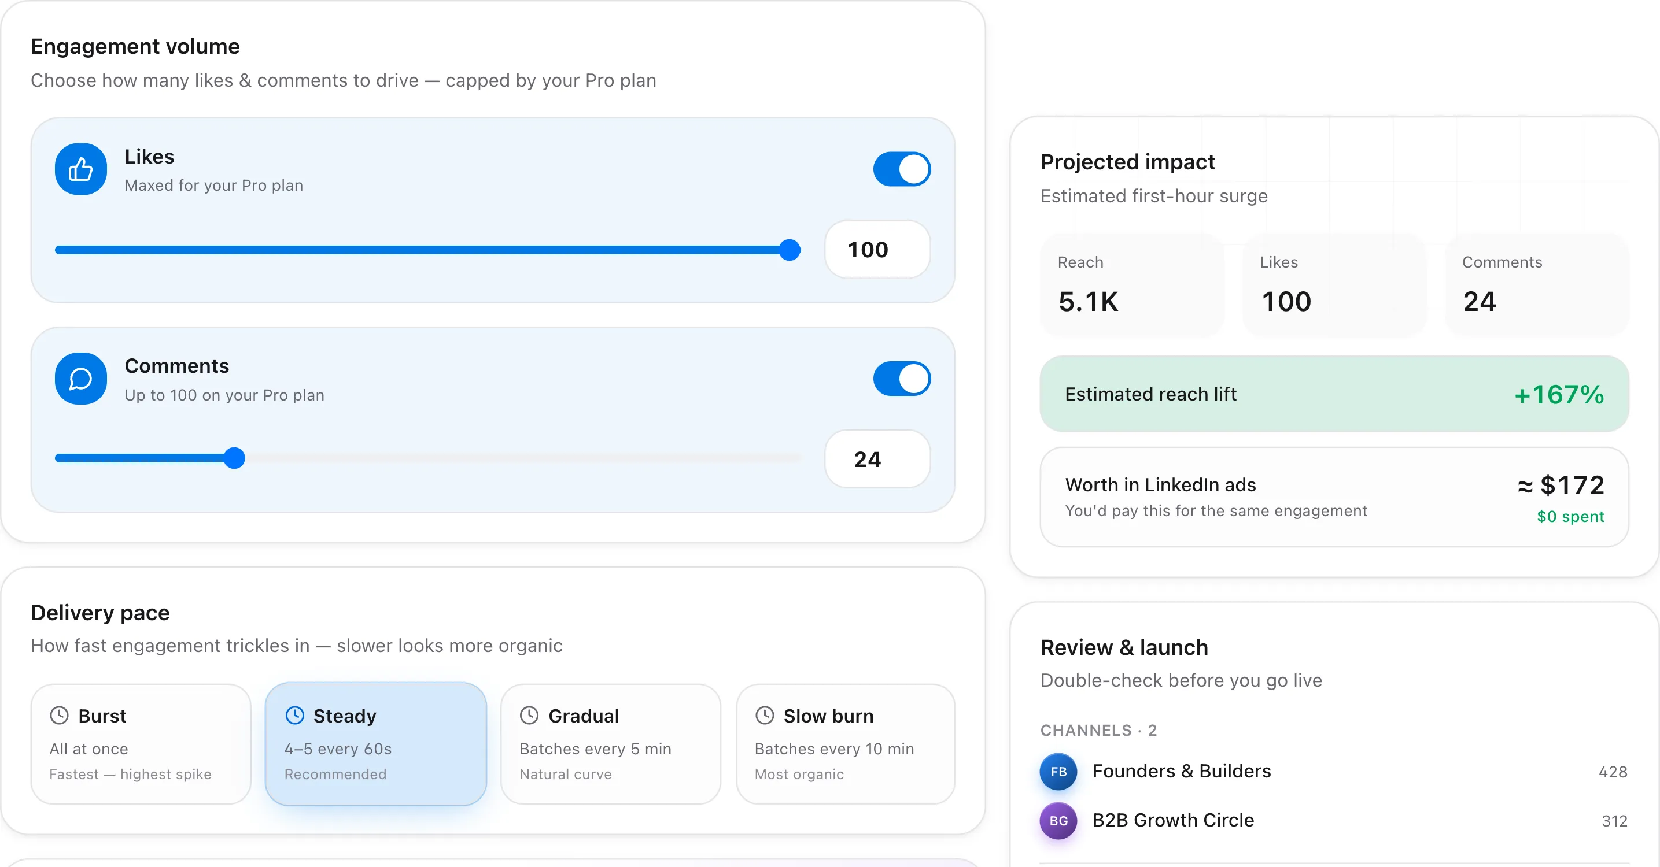
Task: Click the Comments speech bubble icon
Action: pyautogui.click(x=80, y=379)
